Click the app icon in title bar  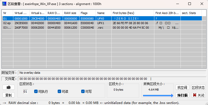tap(4, 4)
